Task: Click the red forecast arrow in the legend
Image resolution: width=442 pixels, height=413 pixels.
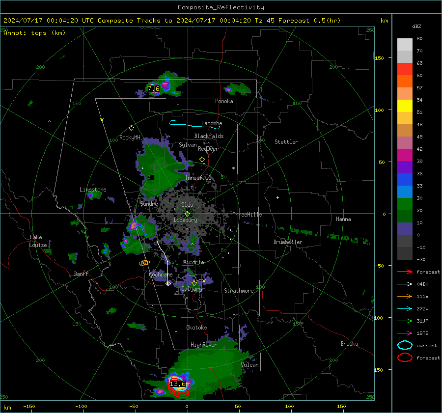Action: (405, 272)
